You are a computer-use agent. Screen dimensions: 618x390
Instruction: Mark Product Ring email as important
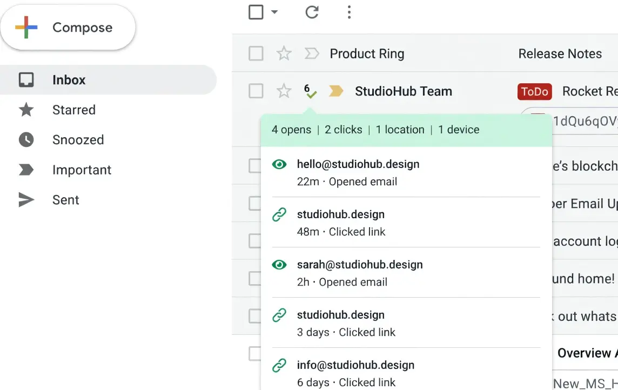311,53
